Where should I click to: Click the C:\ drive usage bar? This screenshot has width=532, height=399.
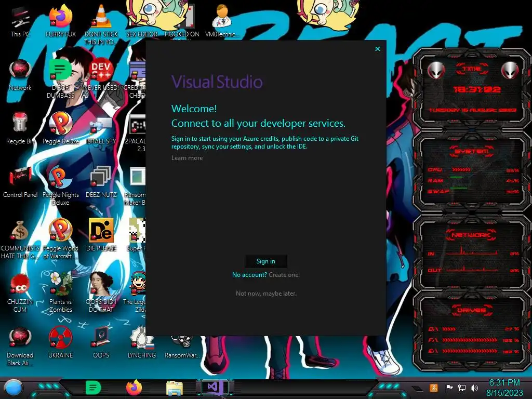[449, 329]
